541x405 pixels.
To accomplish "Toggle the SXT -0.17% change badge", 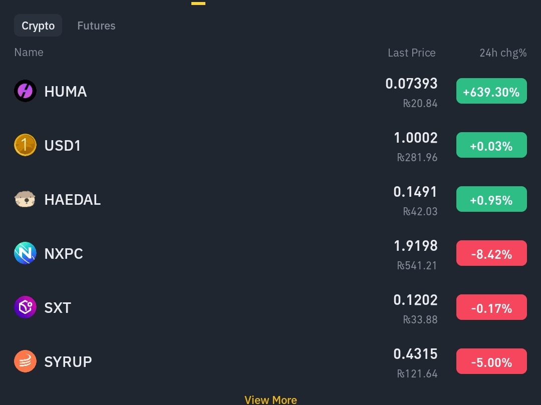I will pos(491,307).
